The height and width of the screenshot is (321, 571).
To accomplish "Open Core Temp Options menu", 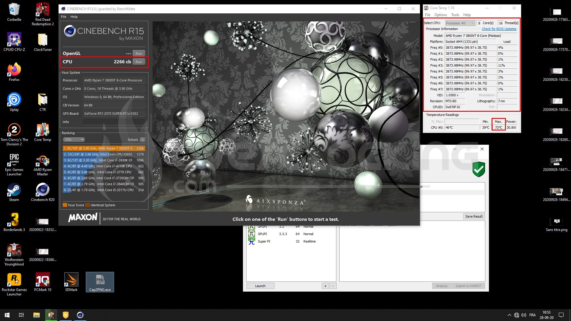I will 440,15.
